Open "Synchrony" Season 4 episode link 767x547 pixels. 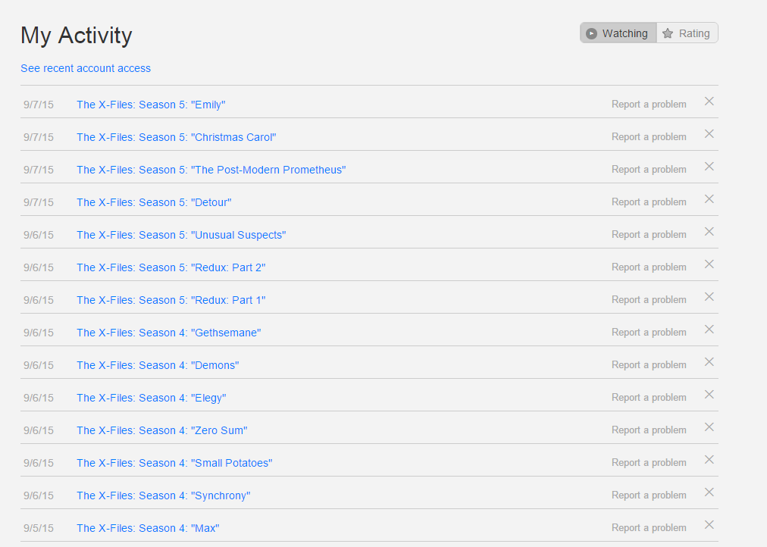[x=163, y=495]
